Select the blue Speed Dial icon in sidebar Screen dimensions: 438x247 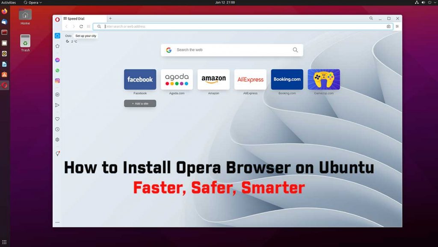click(x=57, y=36)
